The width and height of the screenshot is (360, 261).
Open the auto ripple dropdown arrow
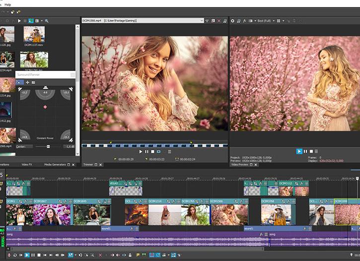tap(169, 255)
